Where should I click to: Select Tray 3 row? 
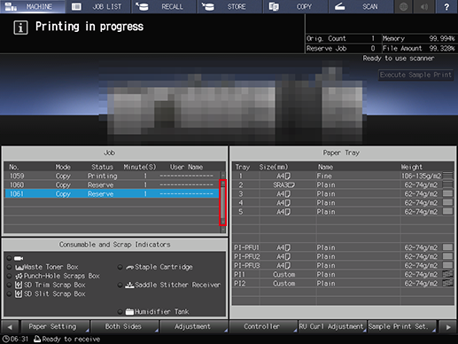click(343, 194)
